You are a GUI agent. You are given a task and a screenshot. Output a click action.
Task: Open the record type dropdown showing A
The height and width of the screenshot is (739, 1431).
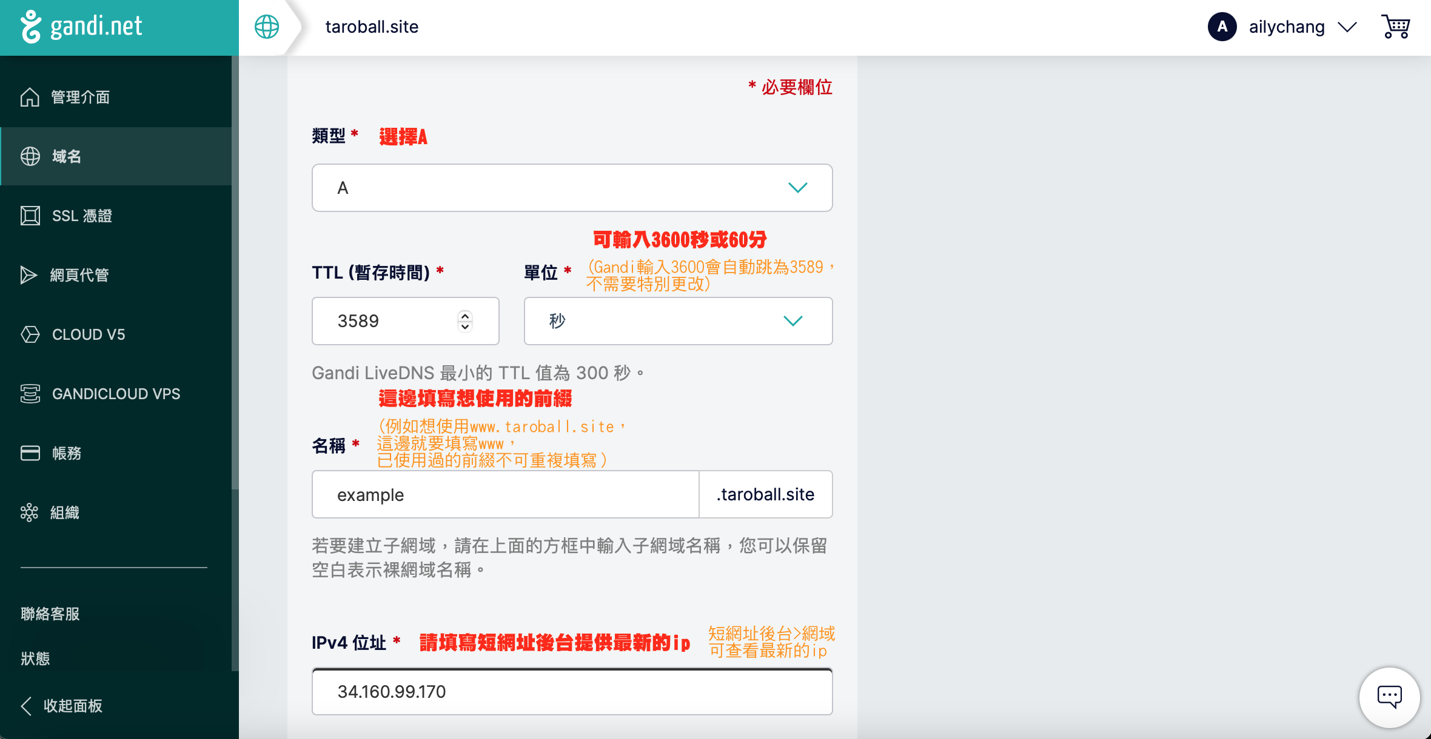tap(572, 188)
